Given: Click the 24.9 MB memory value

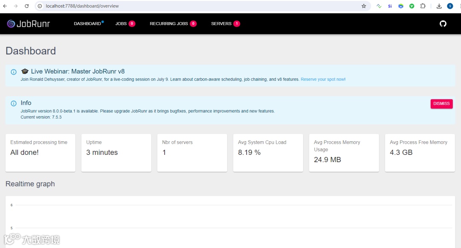Looking at the screenshot, I should click(327, 160).
